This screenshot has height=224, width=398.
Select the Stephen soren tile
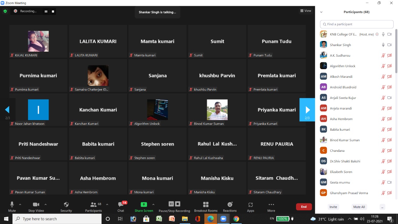pyautogui.click(x=157, y=144)
